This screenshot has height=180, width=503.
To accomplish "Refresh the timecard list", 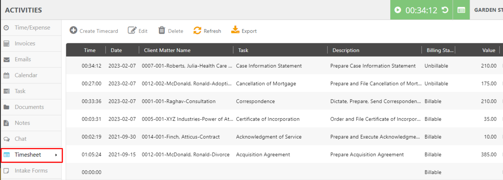I will pos(197,31).
